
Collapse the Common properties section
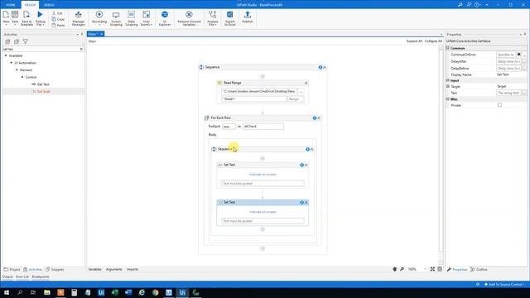[x=447, y=48]
